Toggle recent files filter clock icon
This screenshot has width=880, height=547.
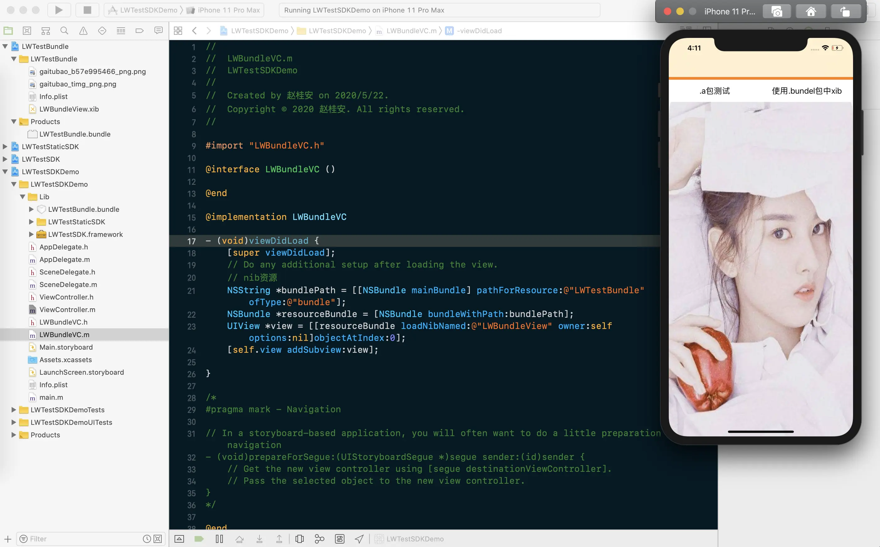point(147,539)
